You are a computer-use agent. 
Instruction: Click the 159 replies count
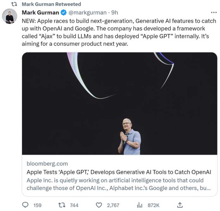[38, 205]
